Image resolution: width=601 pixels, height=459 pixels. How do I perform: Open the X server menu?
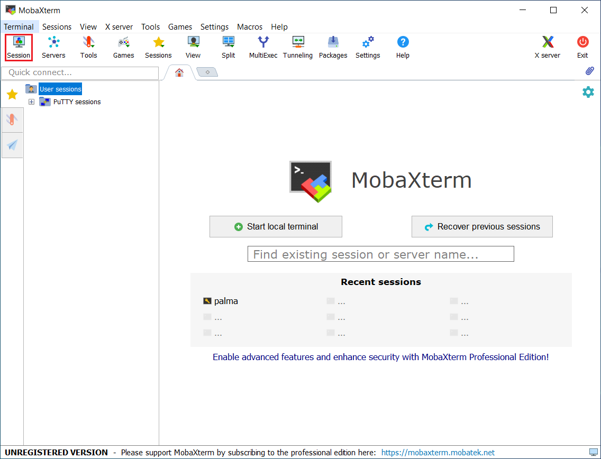pyautogui.click(x=119, y=27)
